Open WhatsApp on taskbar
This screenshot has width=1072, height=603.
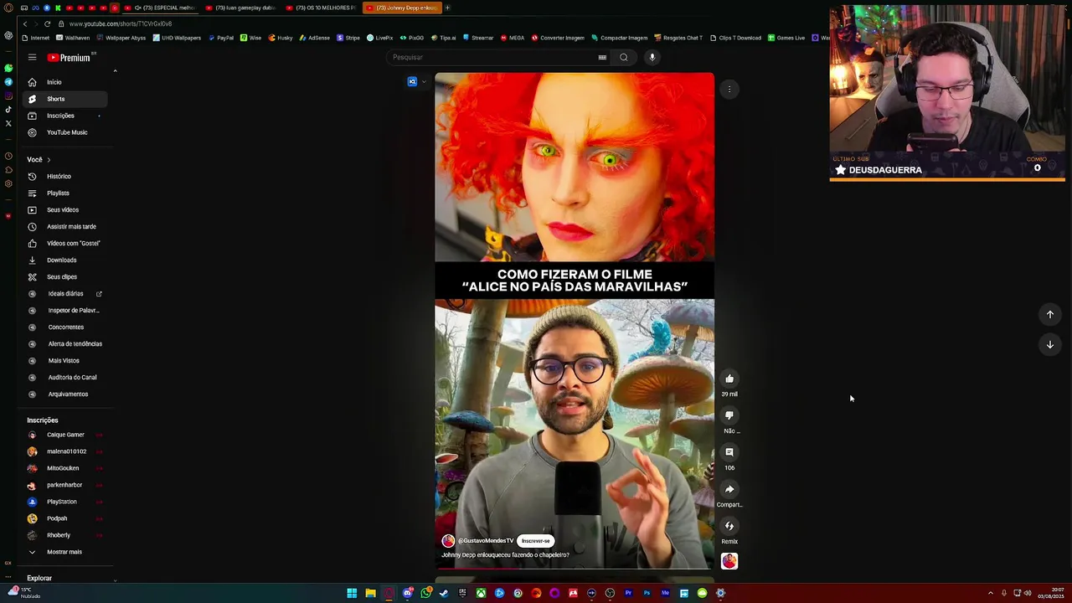[x=425, y=593]
